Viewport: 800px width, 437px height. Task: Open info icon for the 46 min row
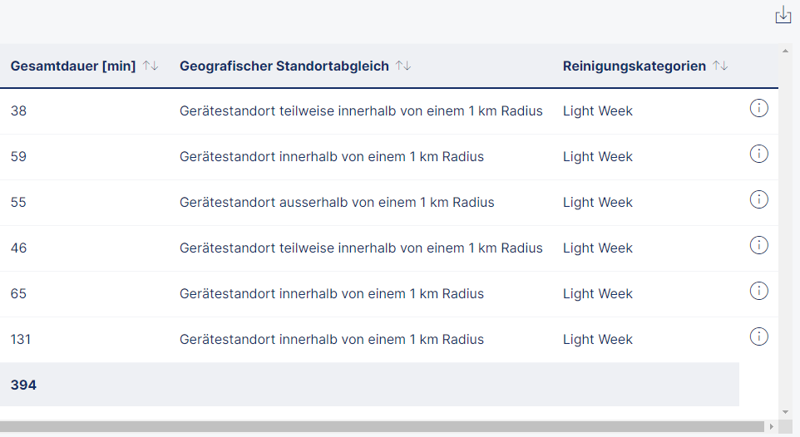[x=758, y=245]
